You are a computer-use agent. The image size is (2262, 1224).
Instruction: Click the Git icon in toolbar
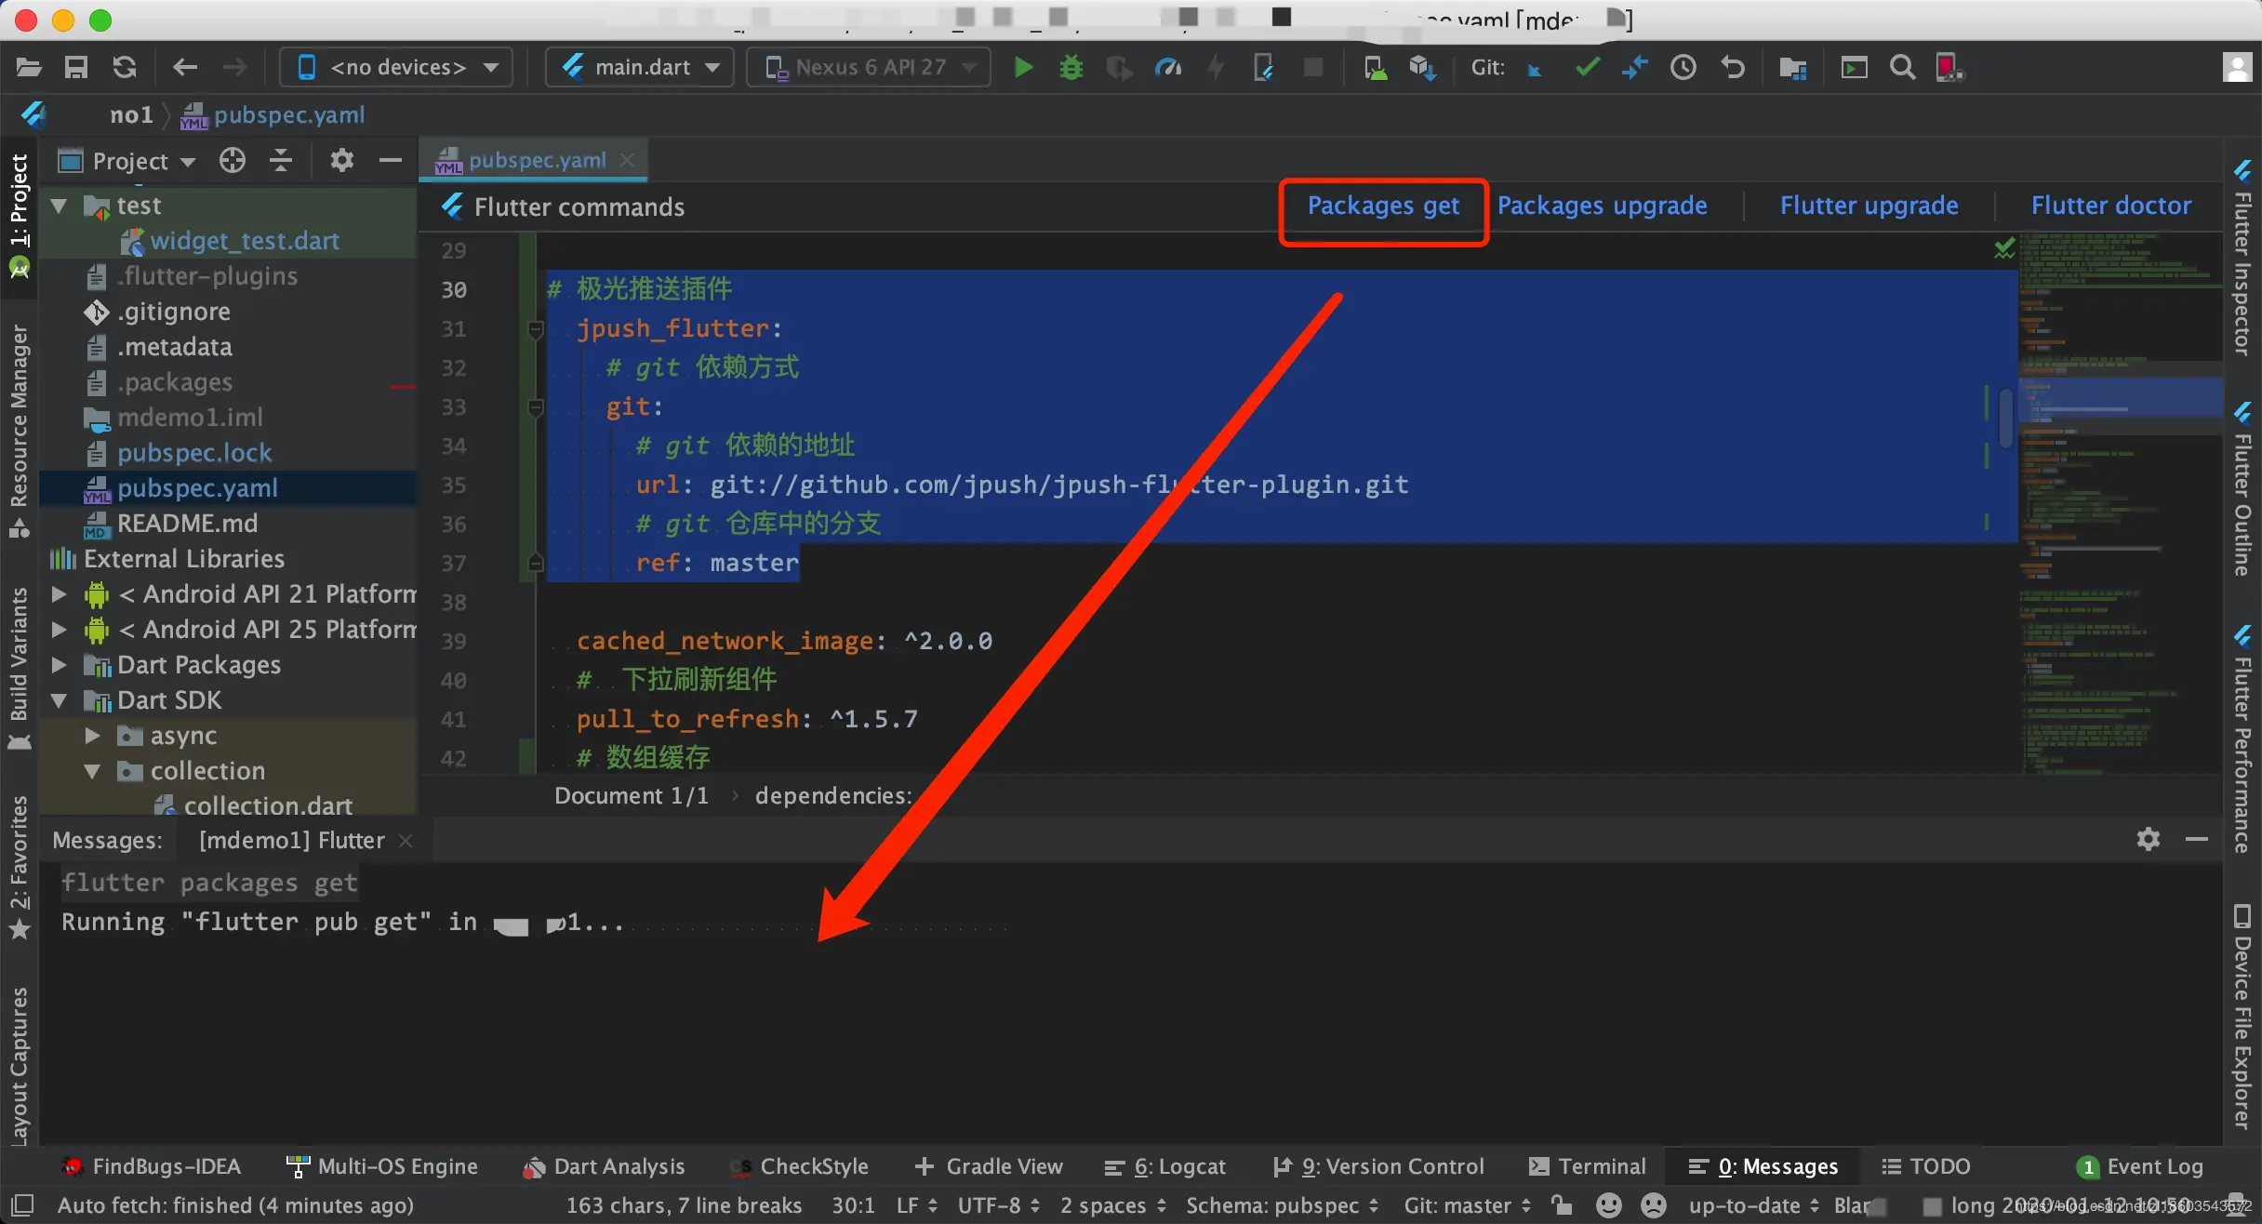[x=1494, y=68]
